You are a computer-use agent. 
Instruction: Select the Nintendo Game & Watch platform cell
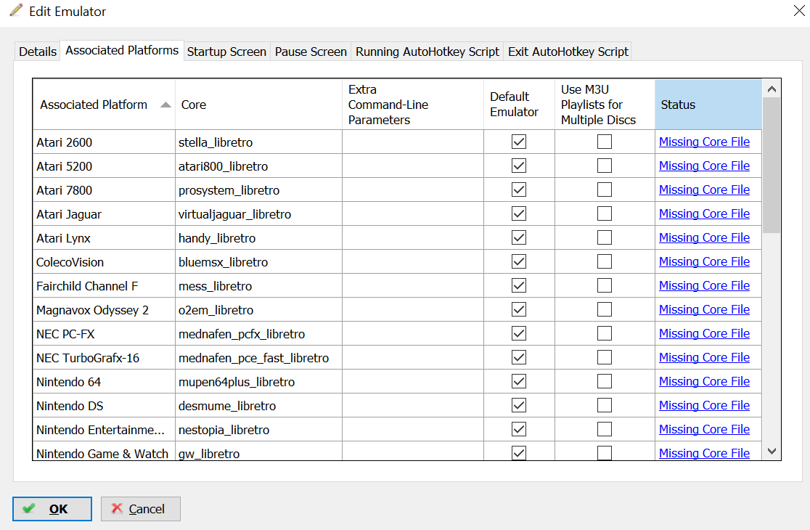[104, 452]
